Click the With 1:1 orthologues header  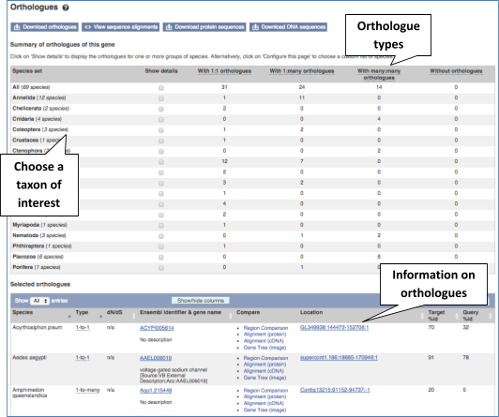pyautogui.click(x=224, y=71)
